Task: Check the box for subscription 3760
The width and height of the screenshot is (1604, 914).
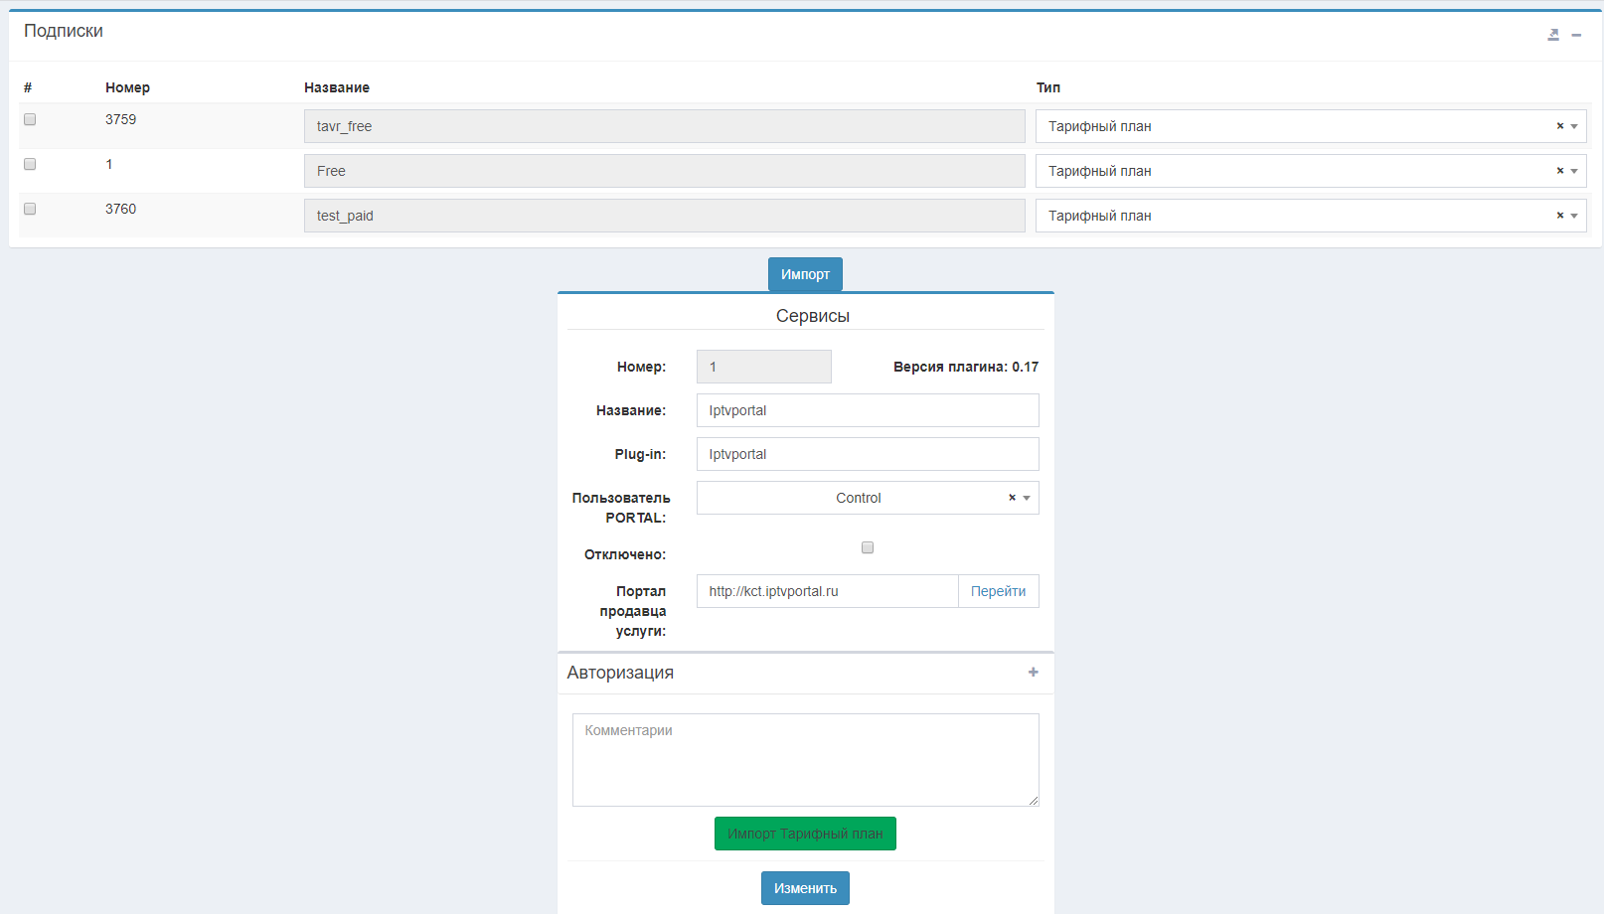Action: click(x=30, y=209)
